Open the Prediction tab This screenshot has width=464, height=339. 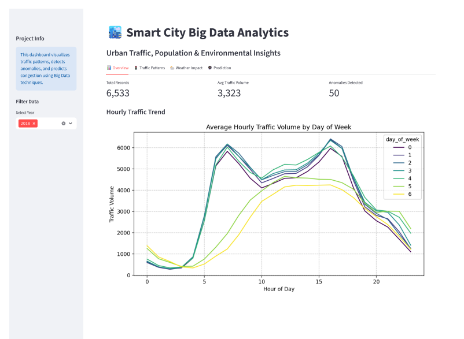click(x=223, y=68)
